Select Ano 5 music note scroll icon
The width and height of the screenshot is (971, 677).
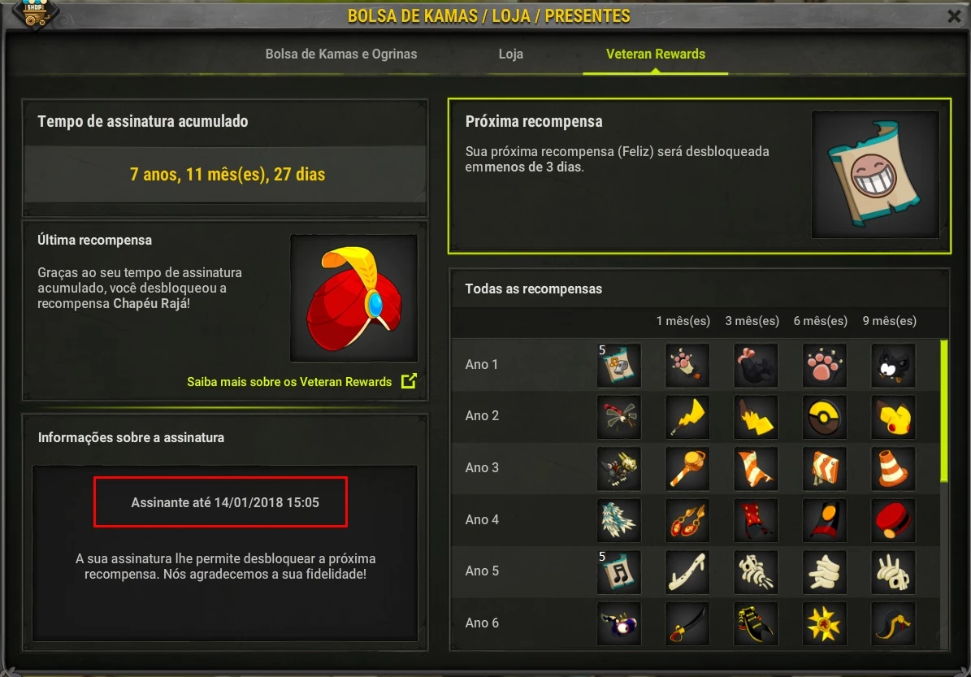pyautogui.click(x=618, y=572)
